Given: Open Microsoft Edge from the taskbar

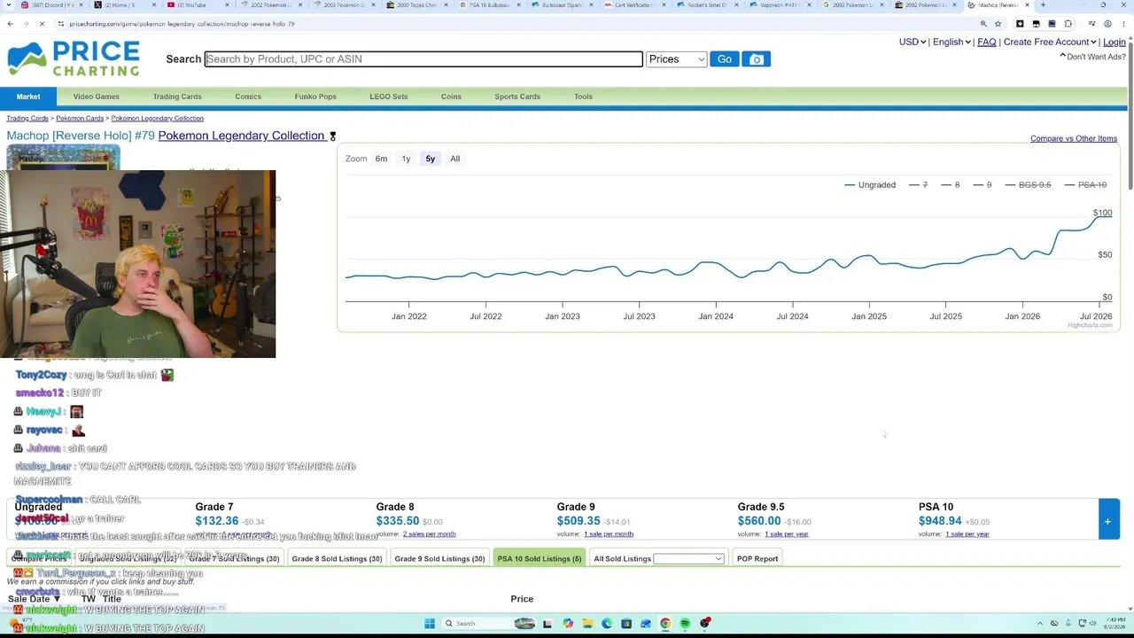Looking at the screenshot, I should 606,623.
